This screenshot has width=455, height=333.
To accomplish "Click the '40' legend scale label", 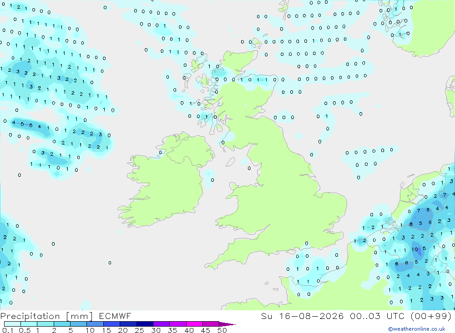I will [x=189, y=330].
